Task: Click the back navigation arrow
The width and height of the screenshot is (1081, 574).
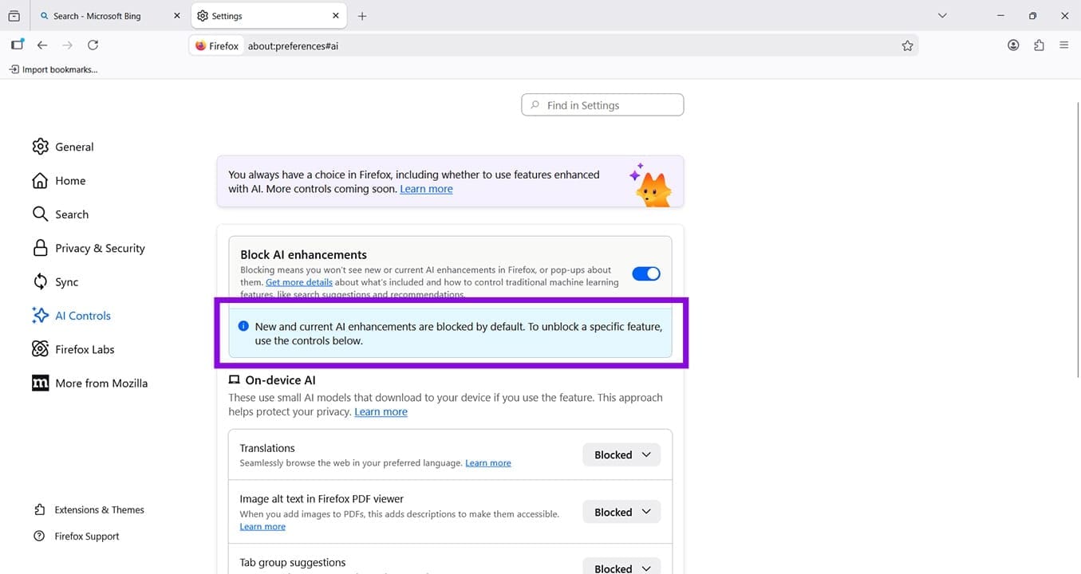Action: click(42, 45)
